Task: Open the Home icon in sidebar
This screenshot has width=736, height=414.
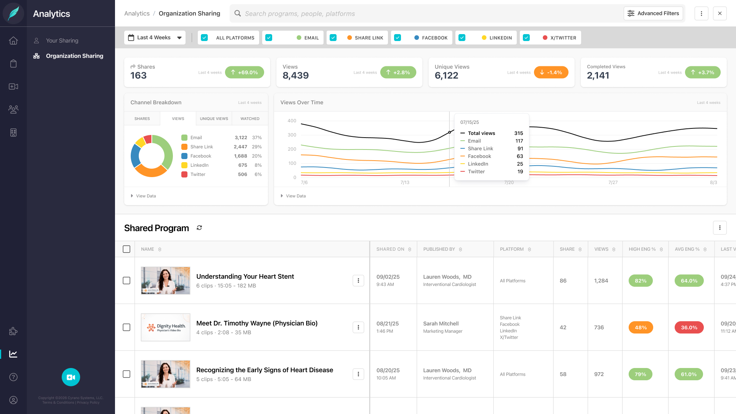Action: (x=13, y=41)
